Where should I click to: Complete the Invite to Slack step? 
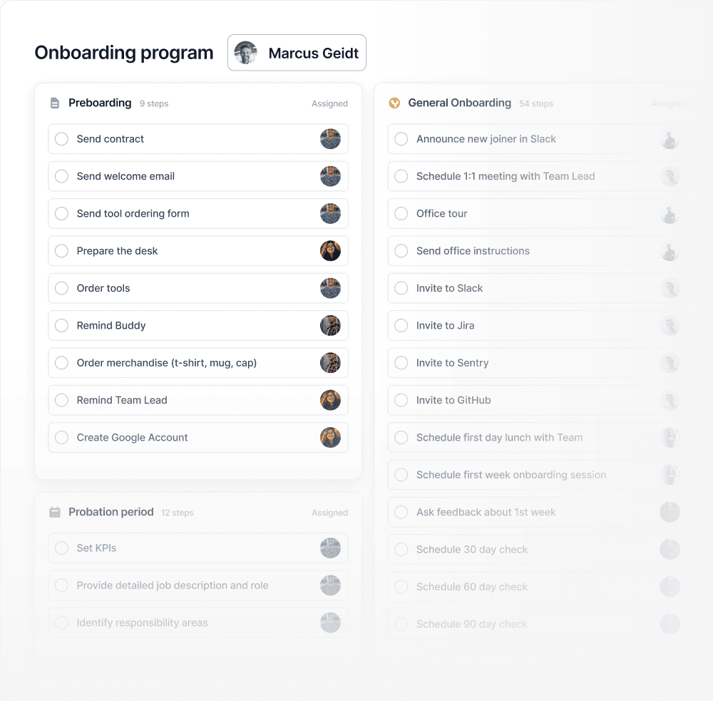(x=401, y=288)
